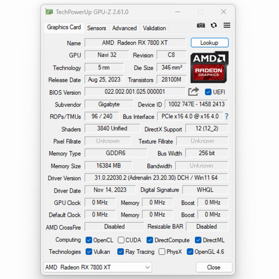279x279 pixels.
Task: Click the BIOS share/export arrow icon
Action: (x=193, y=92)
